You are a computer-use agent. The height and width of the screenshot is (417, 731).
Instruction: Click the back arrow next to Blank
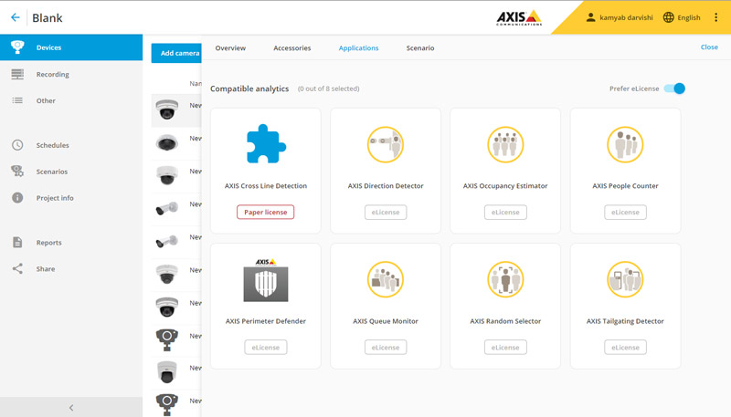point(16,17)
